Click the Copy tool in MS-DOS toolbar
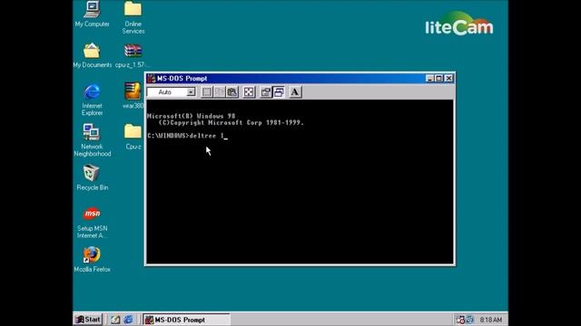Image resolution: width=581 pixels, height=326 pixels. [x=220, y=92]
